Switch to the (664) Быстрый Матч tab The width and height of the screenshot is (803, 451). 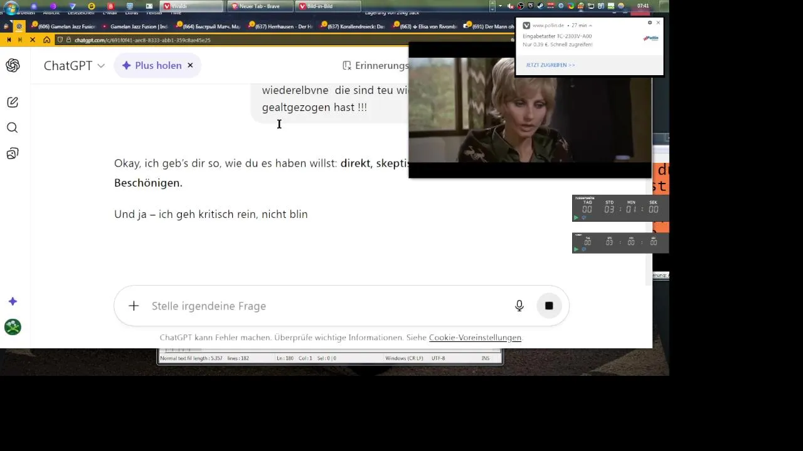[208, 26]
